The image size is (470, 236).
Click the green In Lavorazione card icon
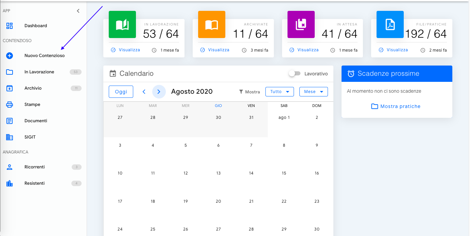(x=122, y=24)
